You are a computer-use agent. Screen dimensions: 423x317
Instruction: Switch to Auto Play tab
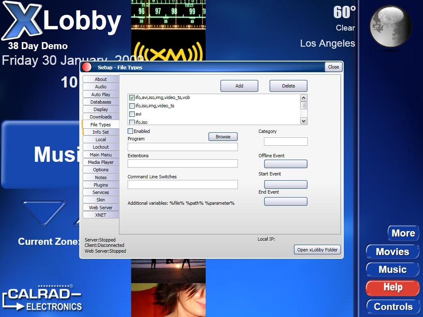[x=101, y=95]
